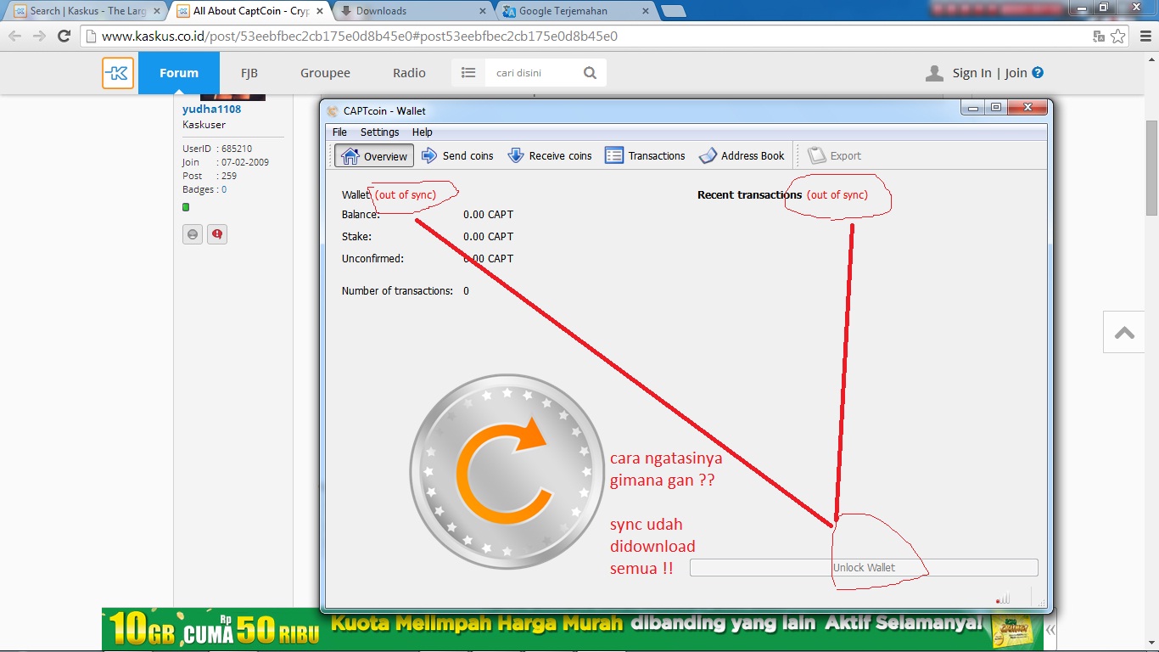
Task: Click the search magnifier icon
Action: pos(591,73)
